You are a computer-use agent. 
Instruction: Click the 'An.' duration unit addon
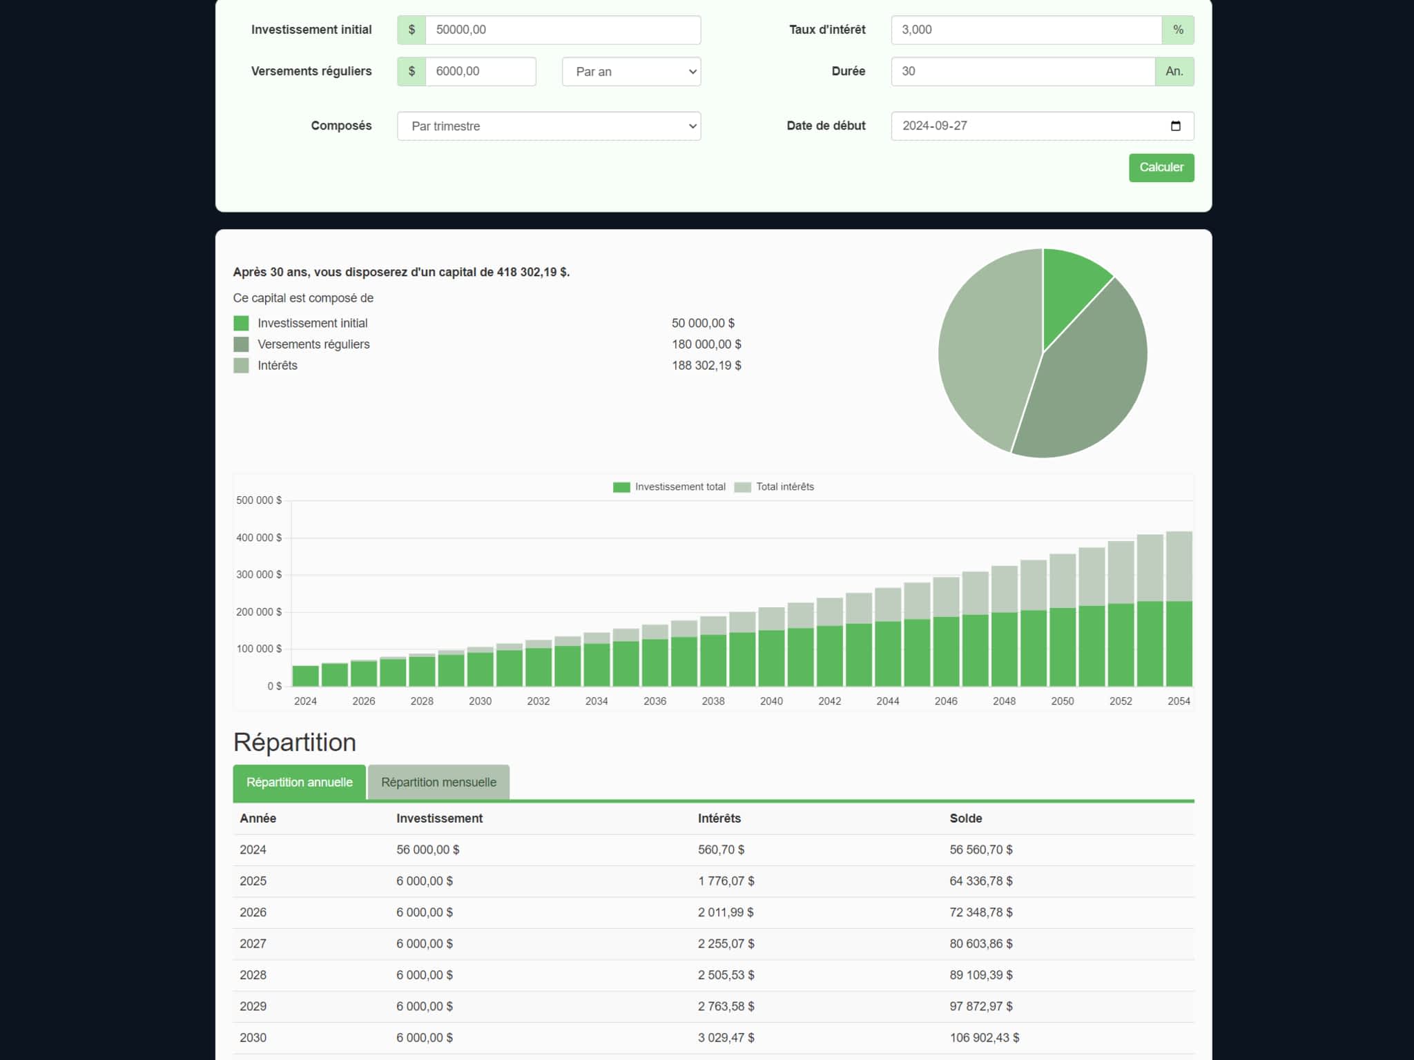[1174, 71]
